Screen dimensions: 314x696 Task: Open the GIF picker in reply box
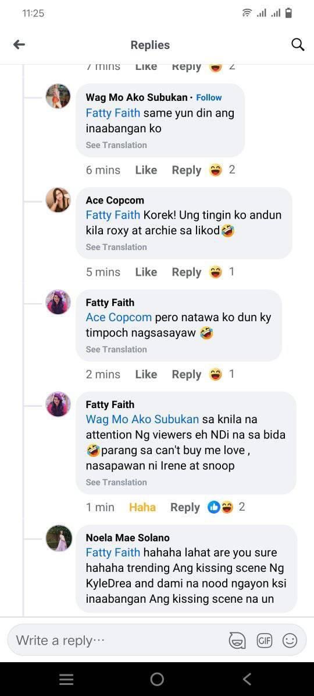(265, 641)
